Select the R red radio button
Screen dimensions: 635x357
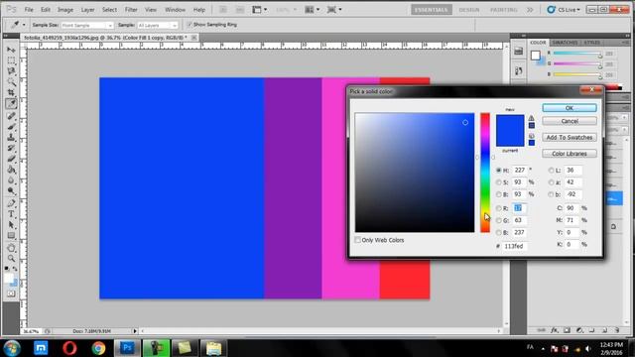(x=498, y=208)
